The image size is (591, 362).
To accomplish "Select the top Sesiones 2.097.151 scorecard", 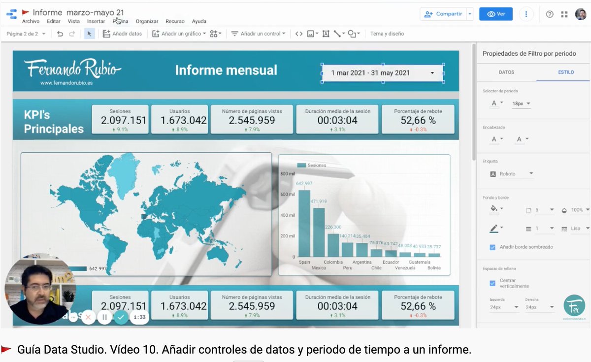I will 120,119.
